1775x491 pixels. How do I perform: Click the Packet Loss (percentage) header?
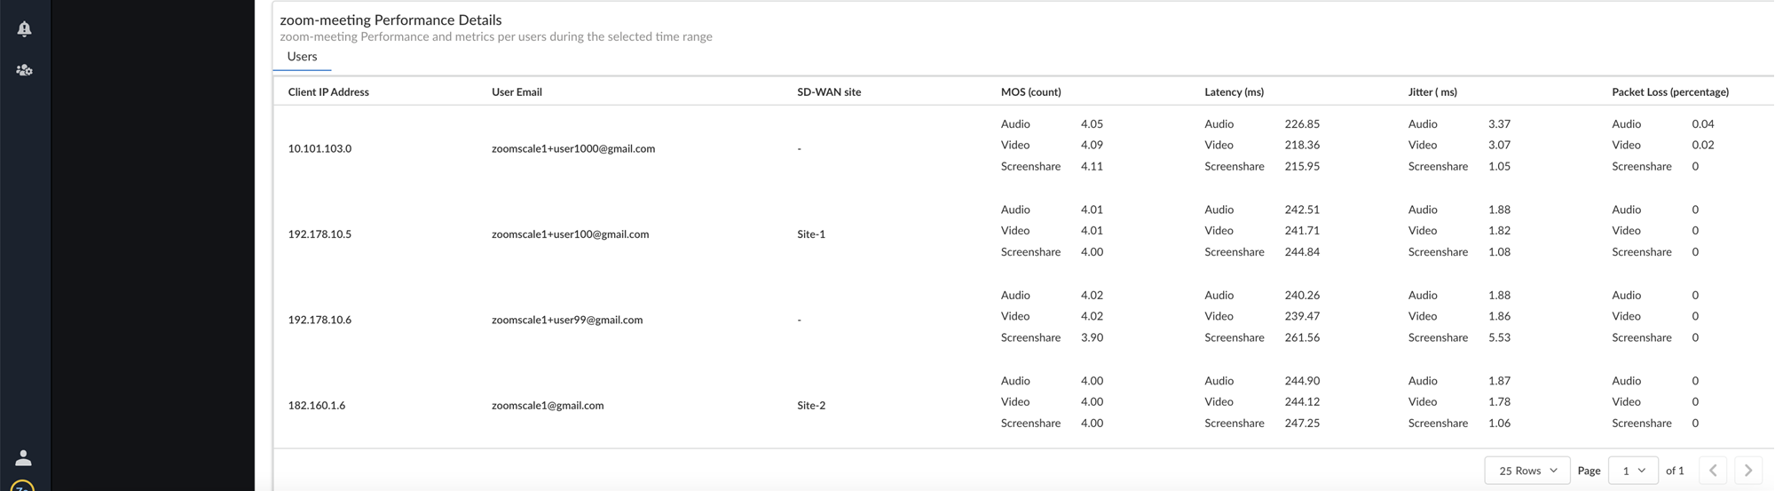(1669, 92)
